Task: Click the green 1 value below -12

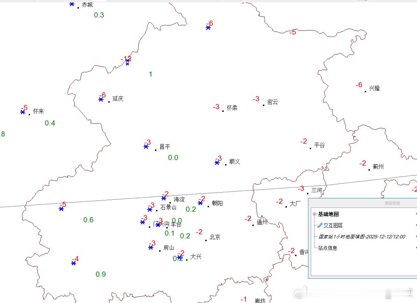Action: coord(151,74)
